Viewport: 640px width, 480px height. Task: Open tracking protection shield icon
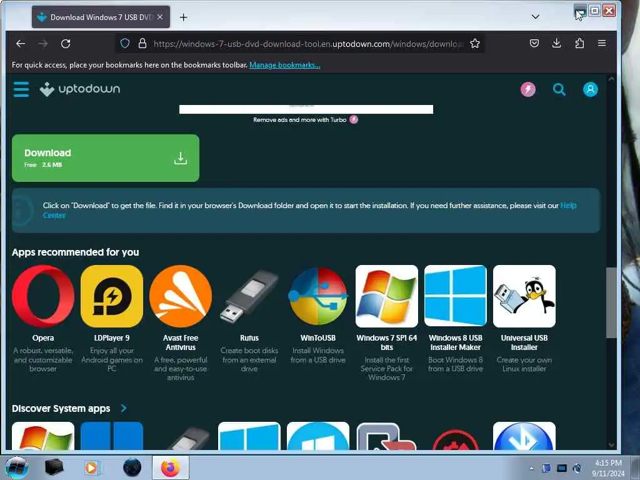[125, 43]
